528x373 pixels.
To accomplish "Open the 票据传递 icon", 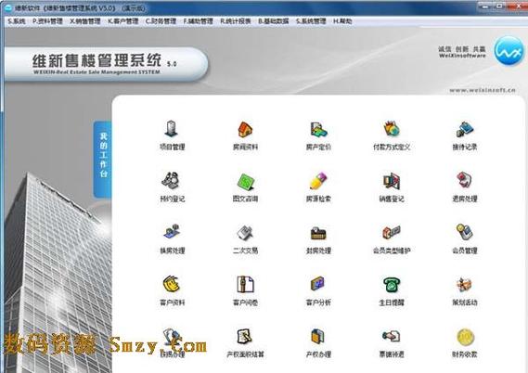I will click(x=392, y=336).
